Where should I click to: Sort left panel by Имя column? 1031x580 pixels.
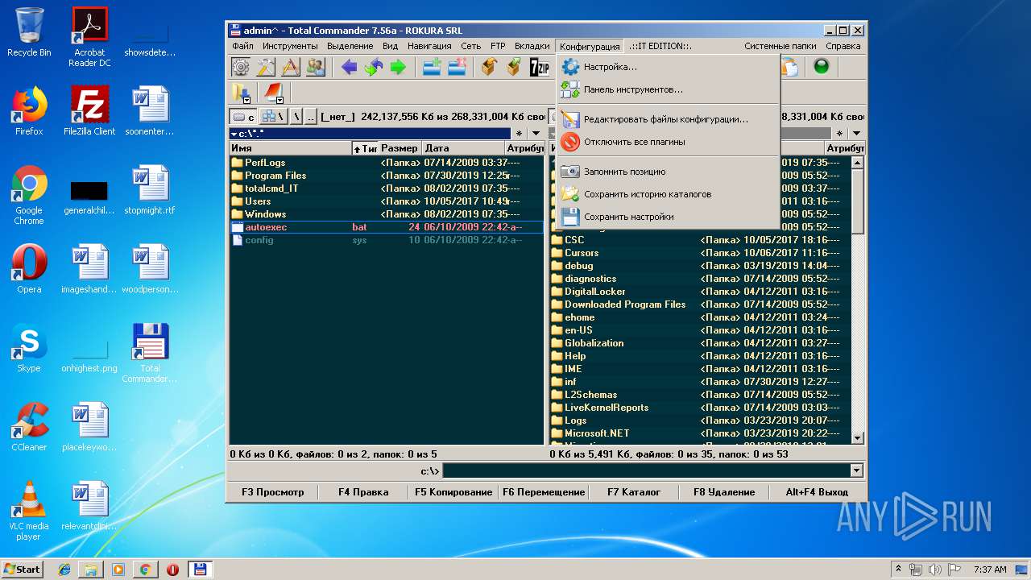(290, 148)
